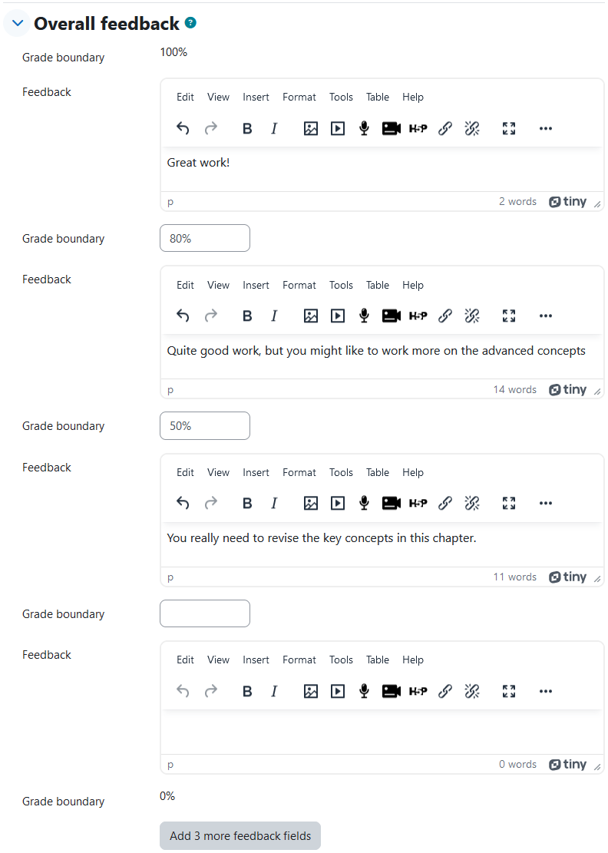Toggle fullscreen in the Great work! editor
Image resolution: width=608 pixels, height=853 pixels.
pyautogui.click(x=508, y=128)
